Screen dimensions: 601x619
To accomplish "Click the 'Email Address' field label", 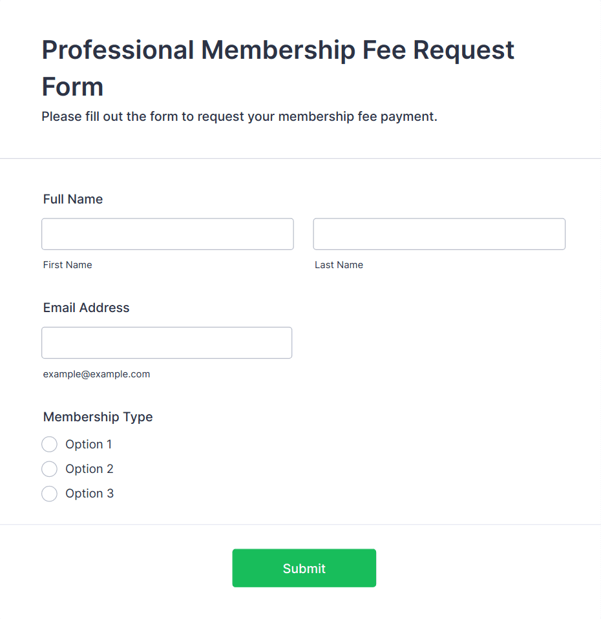I will (x=86, y=308).
